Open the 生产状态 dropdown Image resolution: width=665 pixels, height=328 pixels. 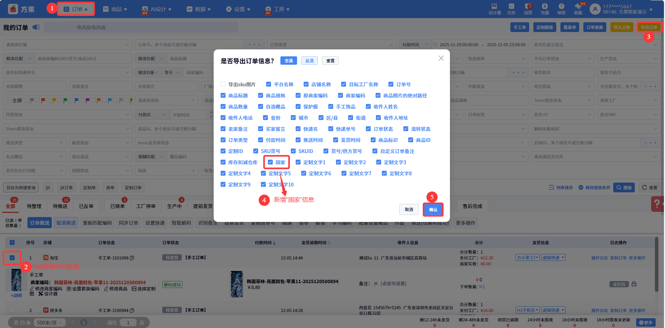629,58
